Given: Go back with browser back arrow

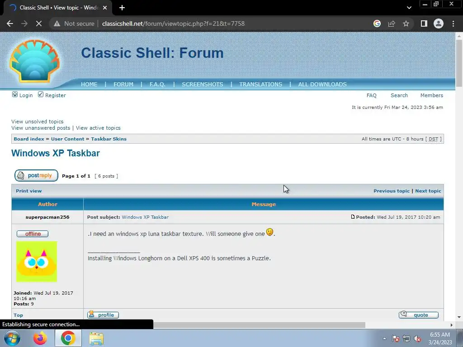Looking at the screenshot, I should (x=10, y=23).
